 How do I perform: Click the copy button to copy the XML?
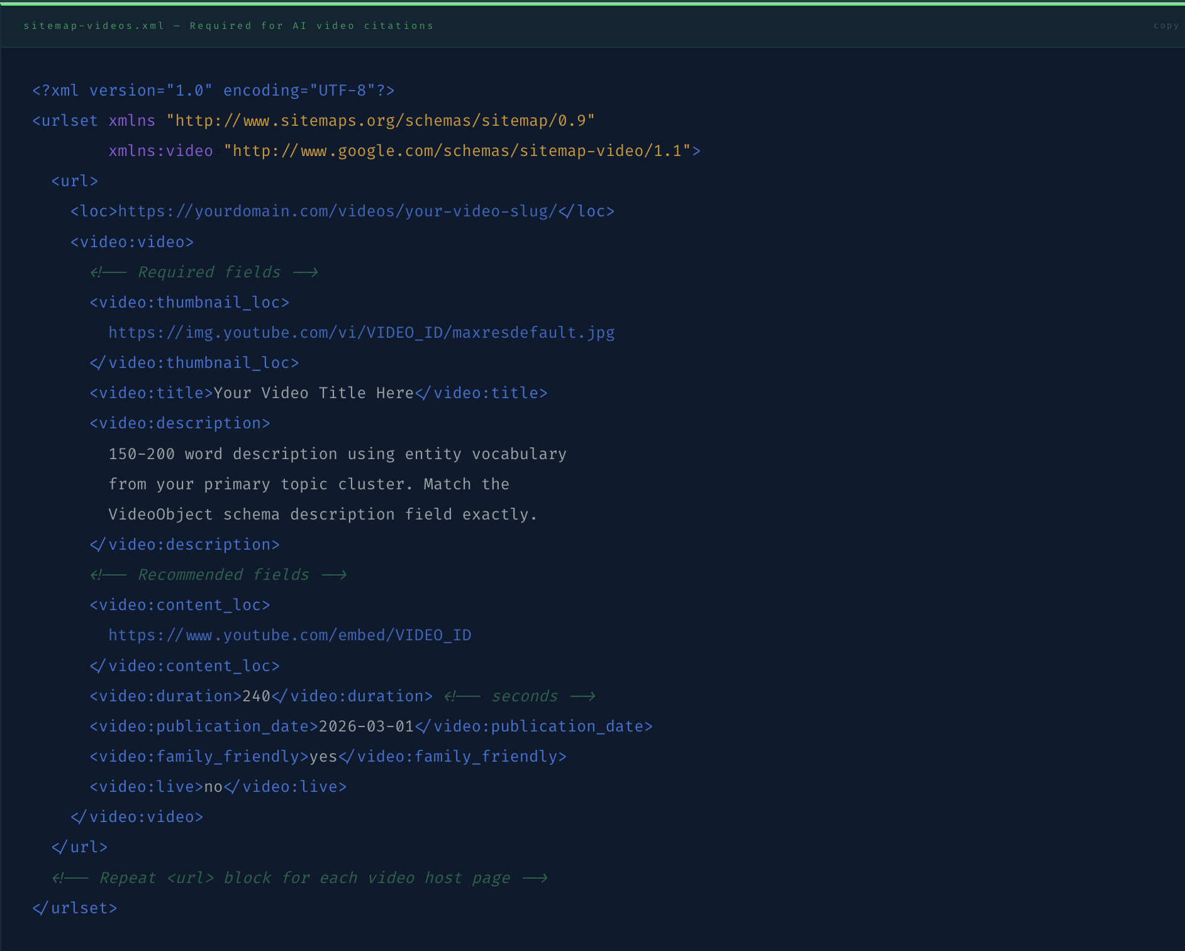coord(1166,25)
